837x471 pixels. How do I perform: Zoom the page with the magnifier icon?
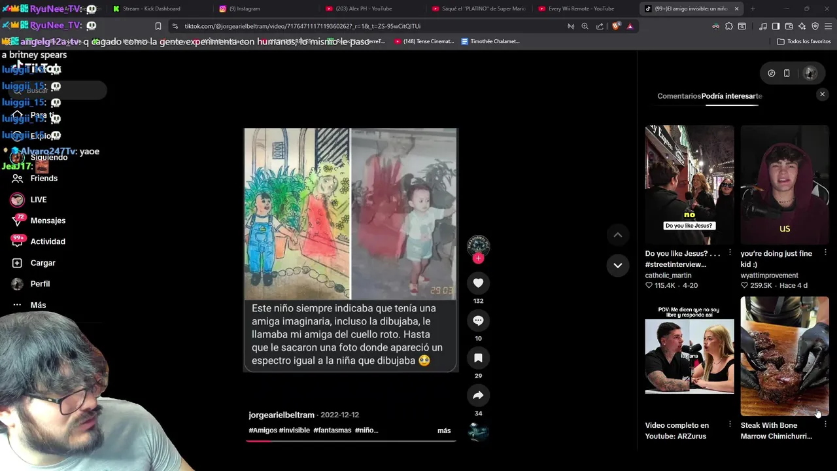pos(585,26)
